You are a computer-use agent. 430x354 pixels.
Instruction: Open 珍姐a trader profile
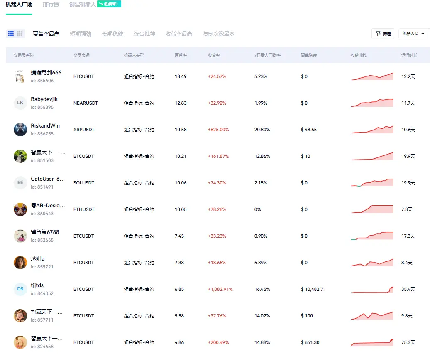coord(38,258)
